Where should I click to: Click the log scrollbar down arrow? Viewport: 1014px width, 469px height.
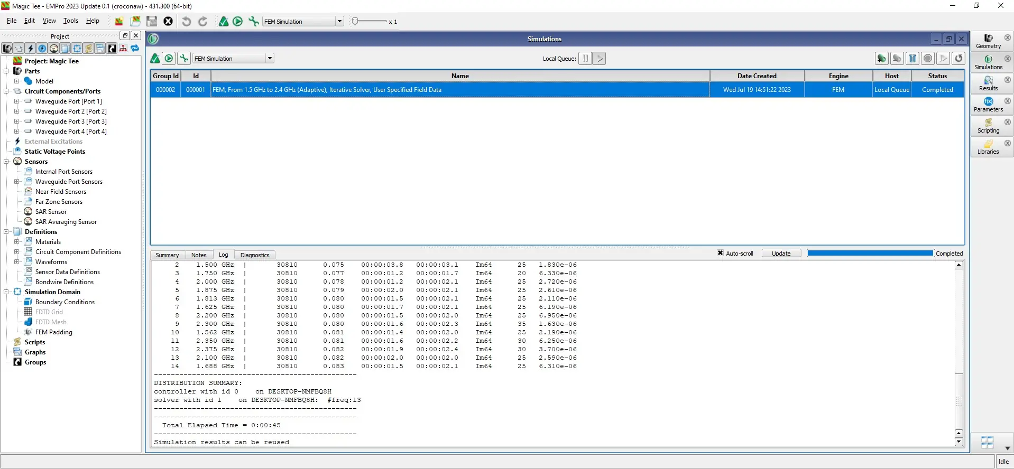[958, 442]
